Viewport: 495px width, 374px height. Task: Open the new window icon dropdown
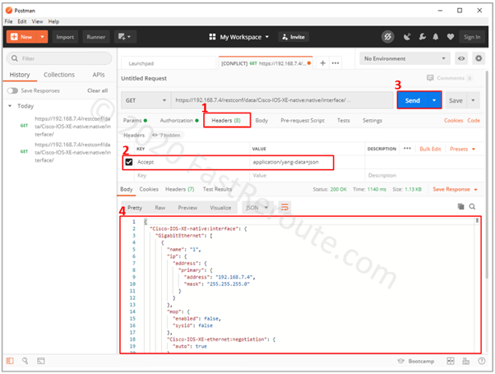point(125,37)
